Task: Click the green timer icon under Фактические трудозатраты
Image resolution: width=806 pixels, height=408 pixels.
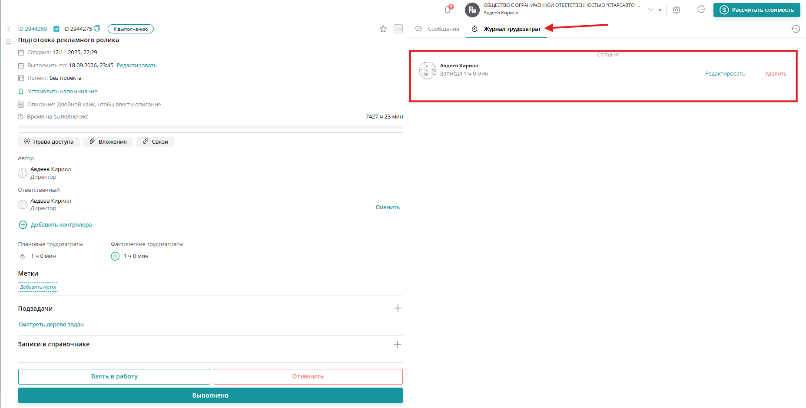Action: (115, 256)
